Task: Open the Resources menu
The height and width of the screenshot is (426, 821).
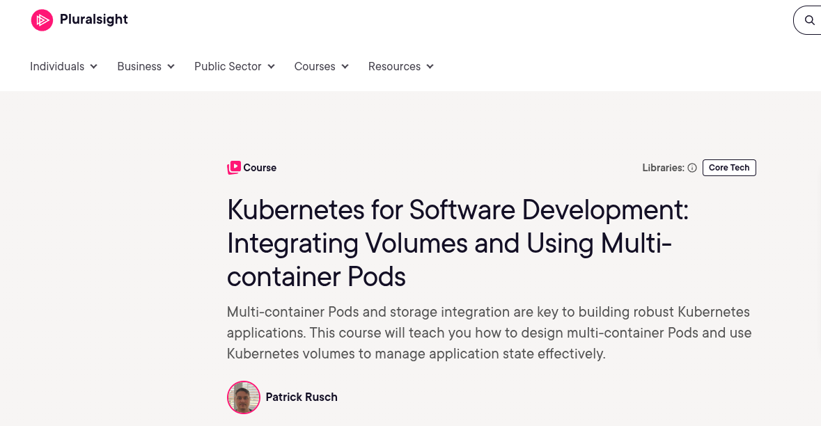Action: pyautogui.click(x=394, y=66)
